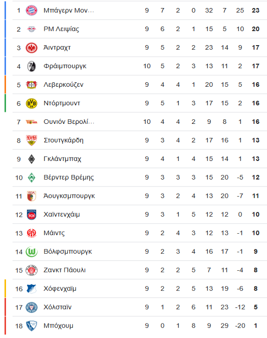This screenshot has height=338, width=267.
Task: Click the RB Leipzig club logo
Action: [x=32, y=29]
